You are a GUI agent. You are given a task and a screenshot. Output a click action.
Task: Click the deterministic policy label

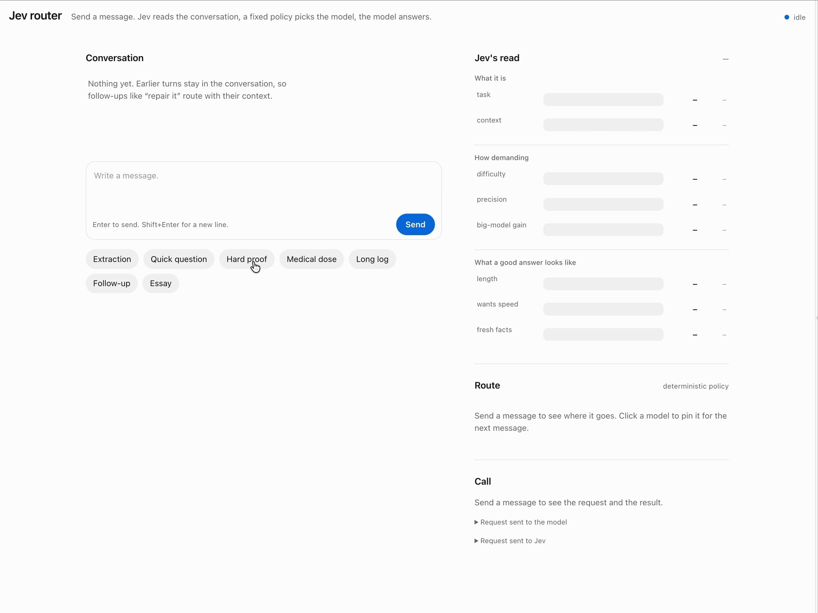pos(695,386)
